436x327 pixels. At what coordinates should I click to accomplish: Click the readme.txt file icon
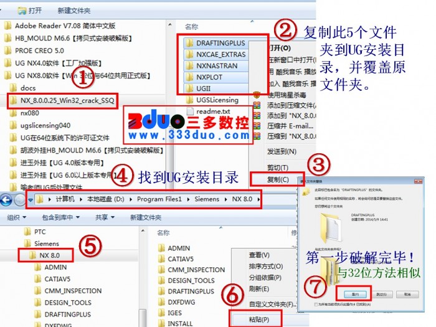[190, 111]
